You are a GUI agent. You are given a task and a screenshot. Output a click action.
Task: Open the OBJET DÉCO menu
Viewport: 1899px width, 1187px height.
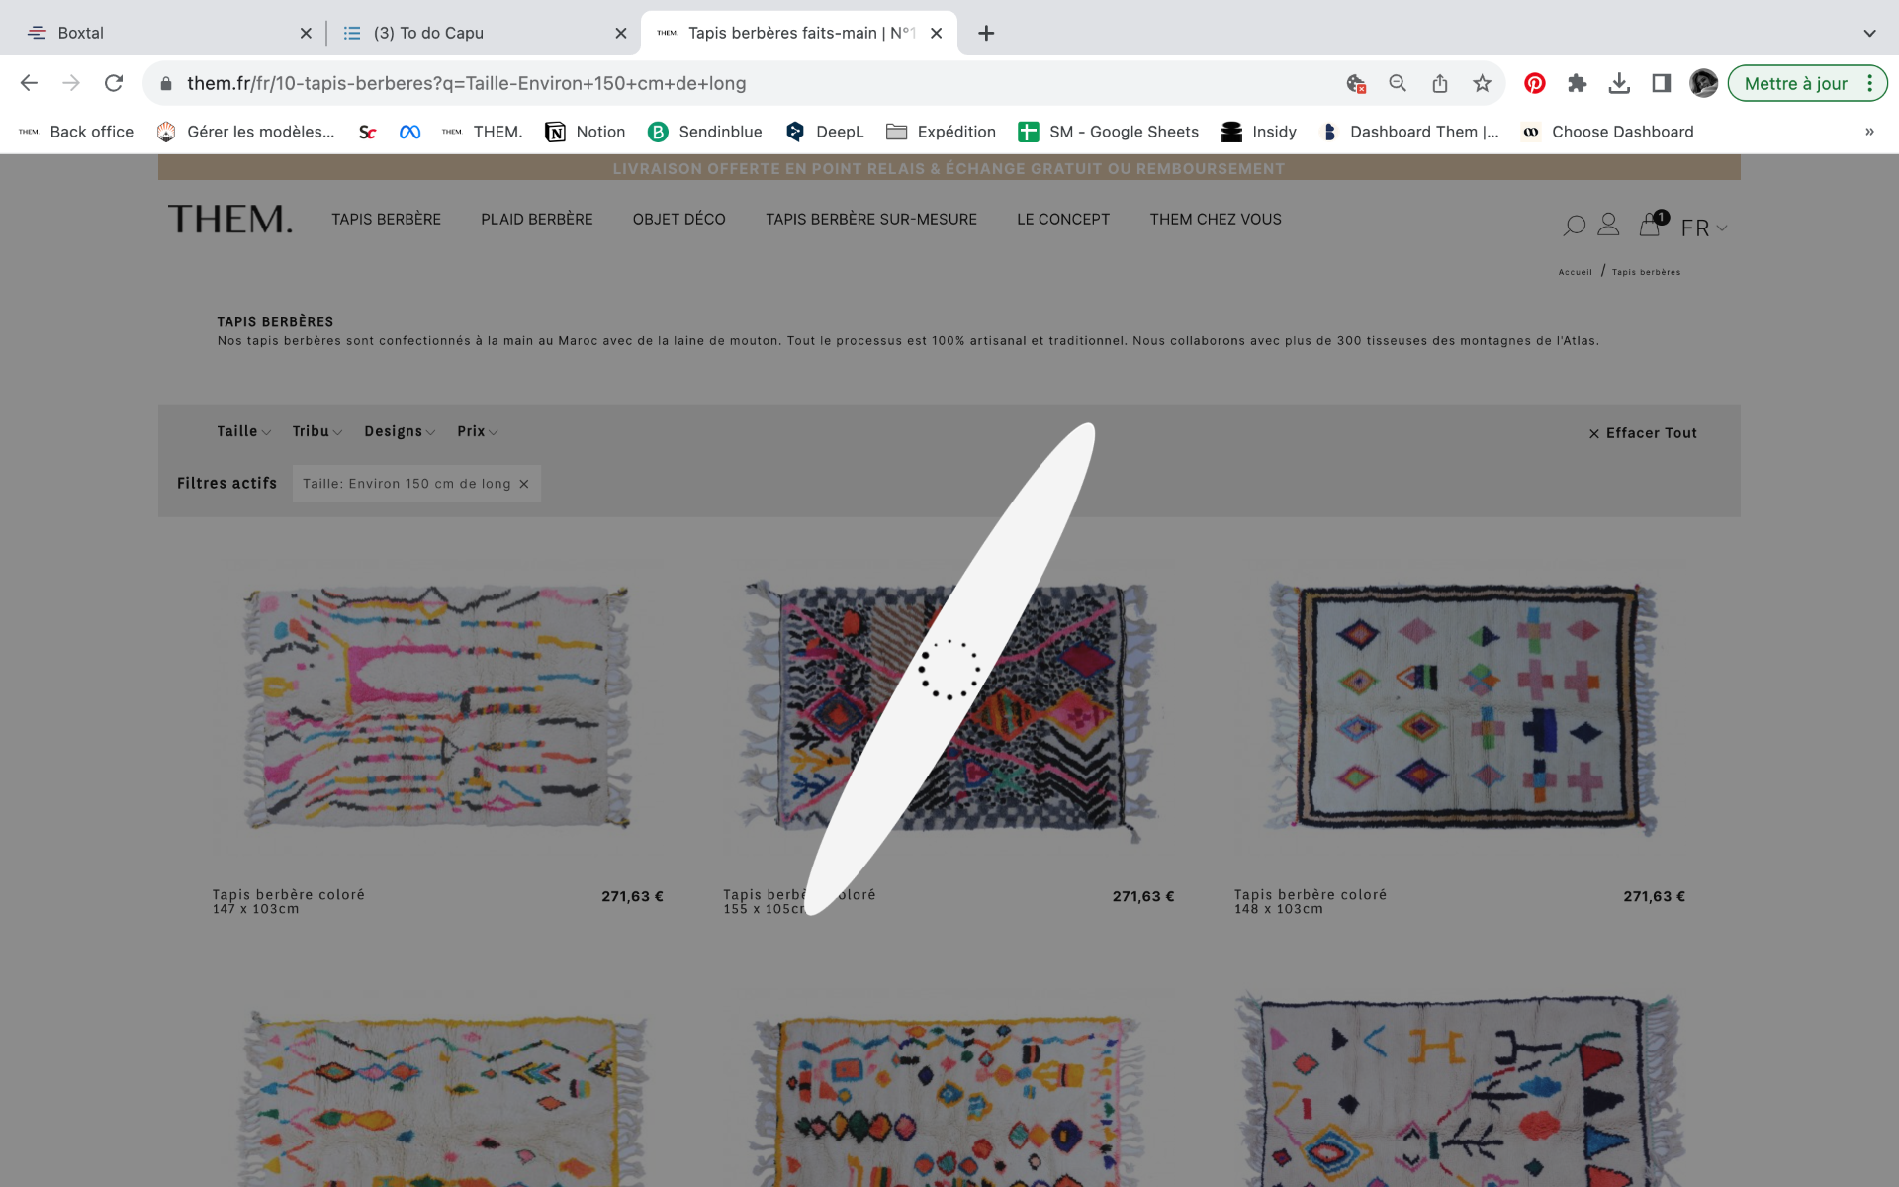[678, 219]
